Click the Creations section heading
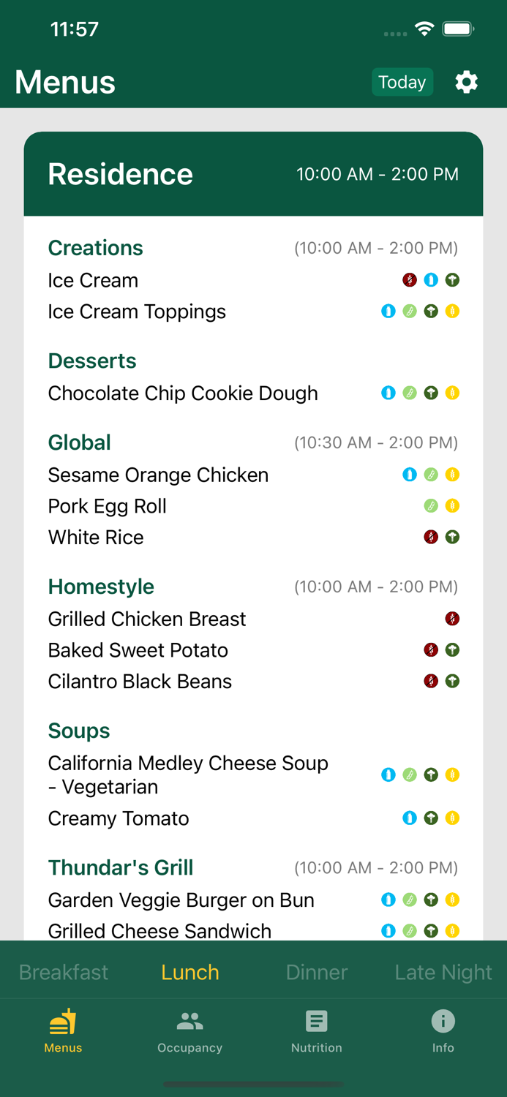This screenshot has width=507, height=1097. (x=95, y=248)
